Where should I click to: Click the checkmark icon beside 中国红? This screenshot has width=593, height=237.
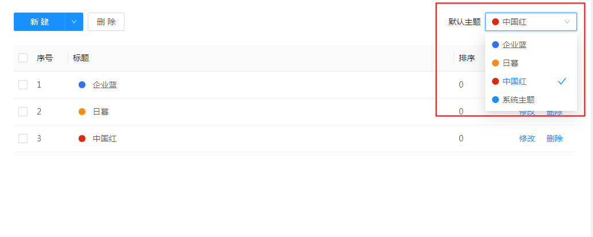coord(562,81)
